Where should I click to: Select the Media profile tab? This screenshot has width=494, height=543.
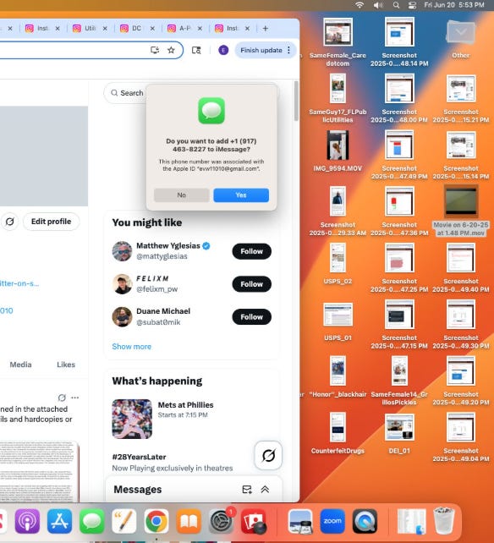tap(20, 365)
